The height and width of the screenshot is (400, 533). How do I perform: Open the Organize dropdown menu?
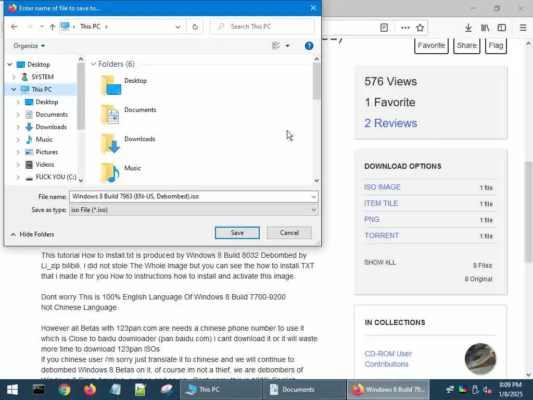pos(29,46)
